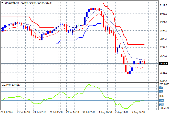Click the 2 Aug 14:10 time label
The height and width of the screenshot is (115, 169).
(x=122, y=112)
